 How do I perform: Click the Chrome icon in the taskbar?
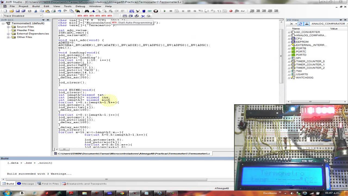coord(122,193)
